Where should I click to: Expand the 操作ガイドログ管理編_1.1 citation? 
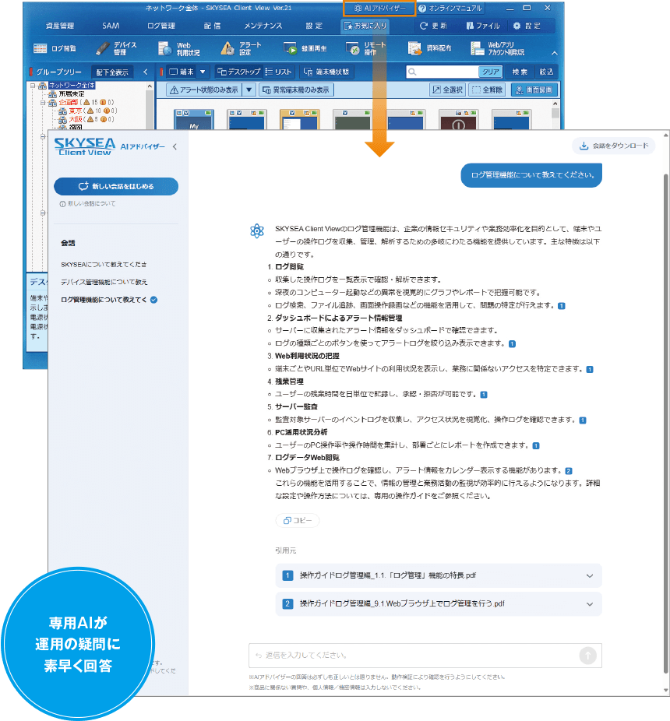[438, 575]
